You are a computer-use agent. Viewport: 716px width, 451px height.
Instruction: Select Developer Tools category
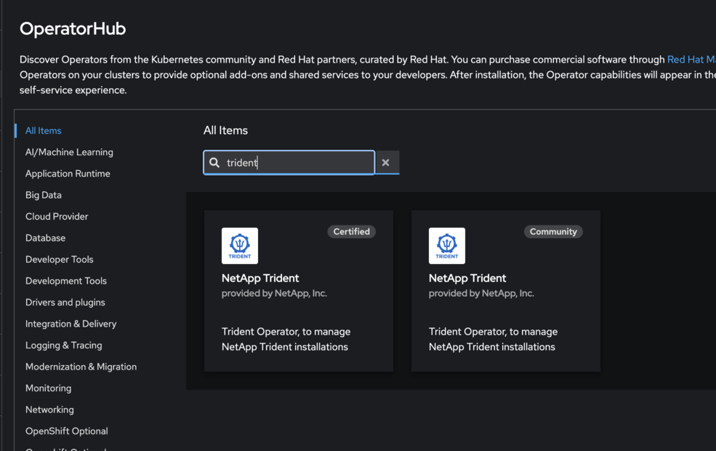click(x=59, y=260)
